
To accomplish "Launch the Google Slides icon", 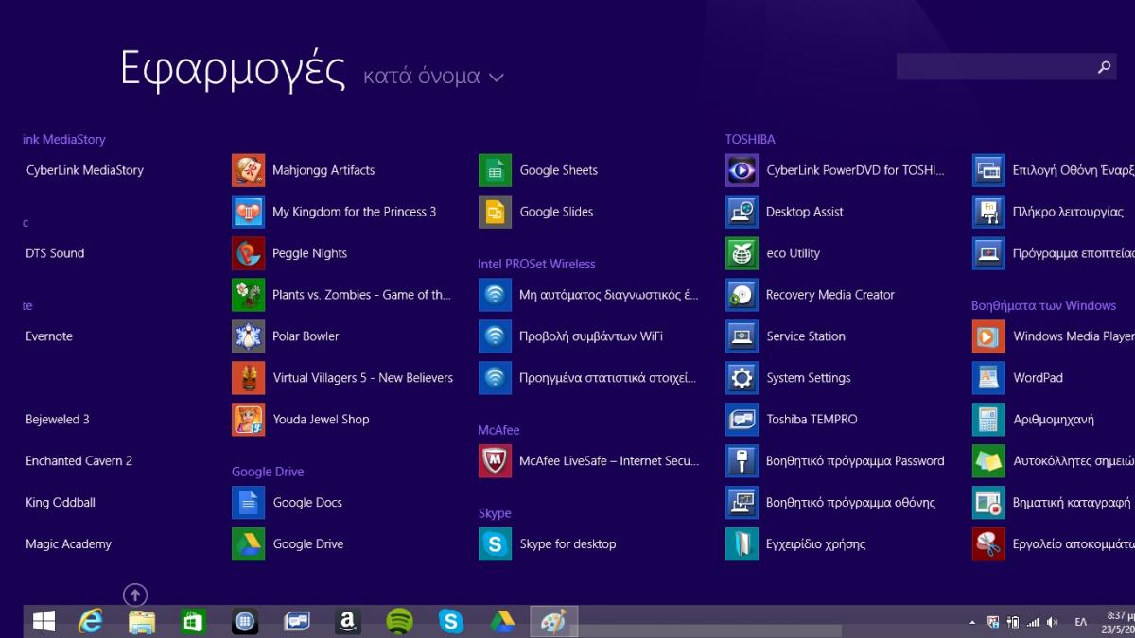I will (x=495, y=212).
